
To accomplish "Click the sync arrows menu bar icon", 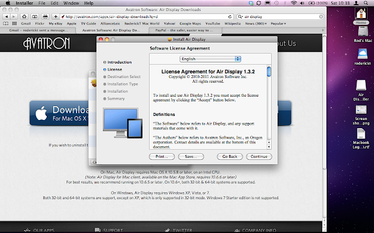I will pyautogui.click(x=258, y=3).
